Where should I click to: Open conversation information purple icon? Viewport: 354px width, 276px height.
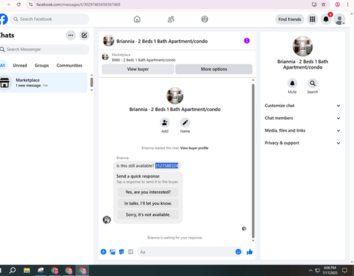tap(246, 41)
